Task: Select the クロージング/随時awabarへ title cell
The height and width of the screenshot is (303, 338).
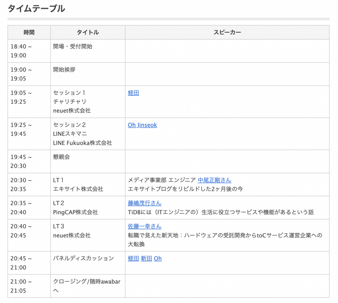Action: tap(88, 286)
